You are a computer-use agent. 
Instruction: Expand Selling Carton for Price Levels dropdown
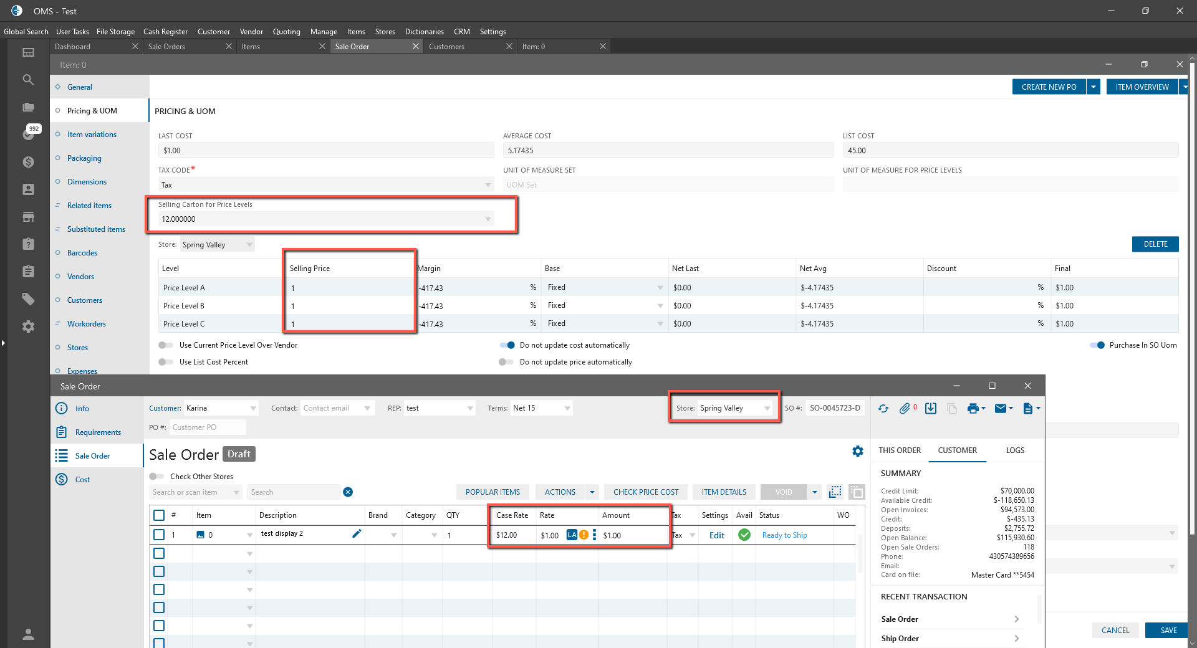click(488, 219)
